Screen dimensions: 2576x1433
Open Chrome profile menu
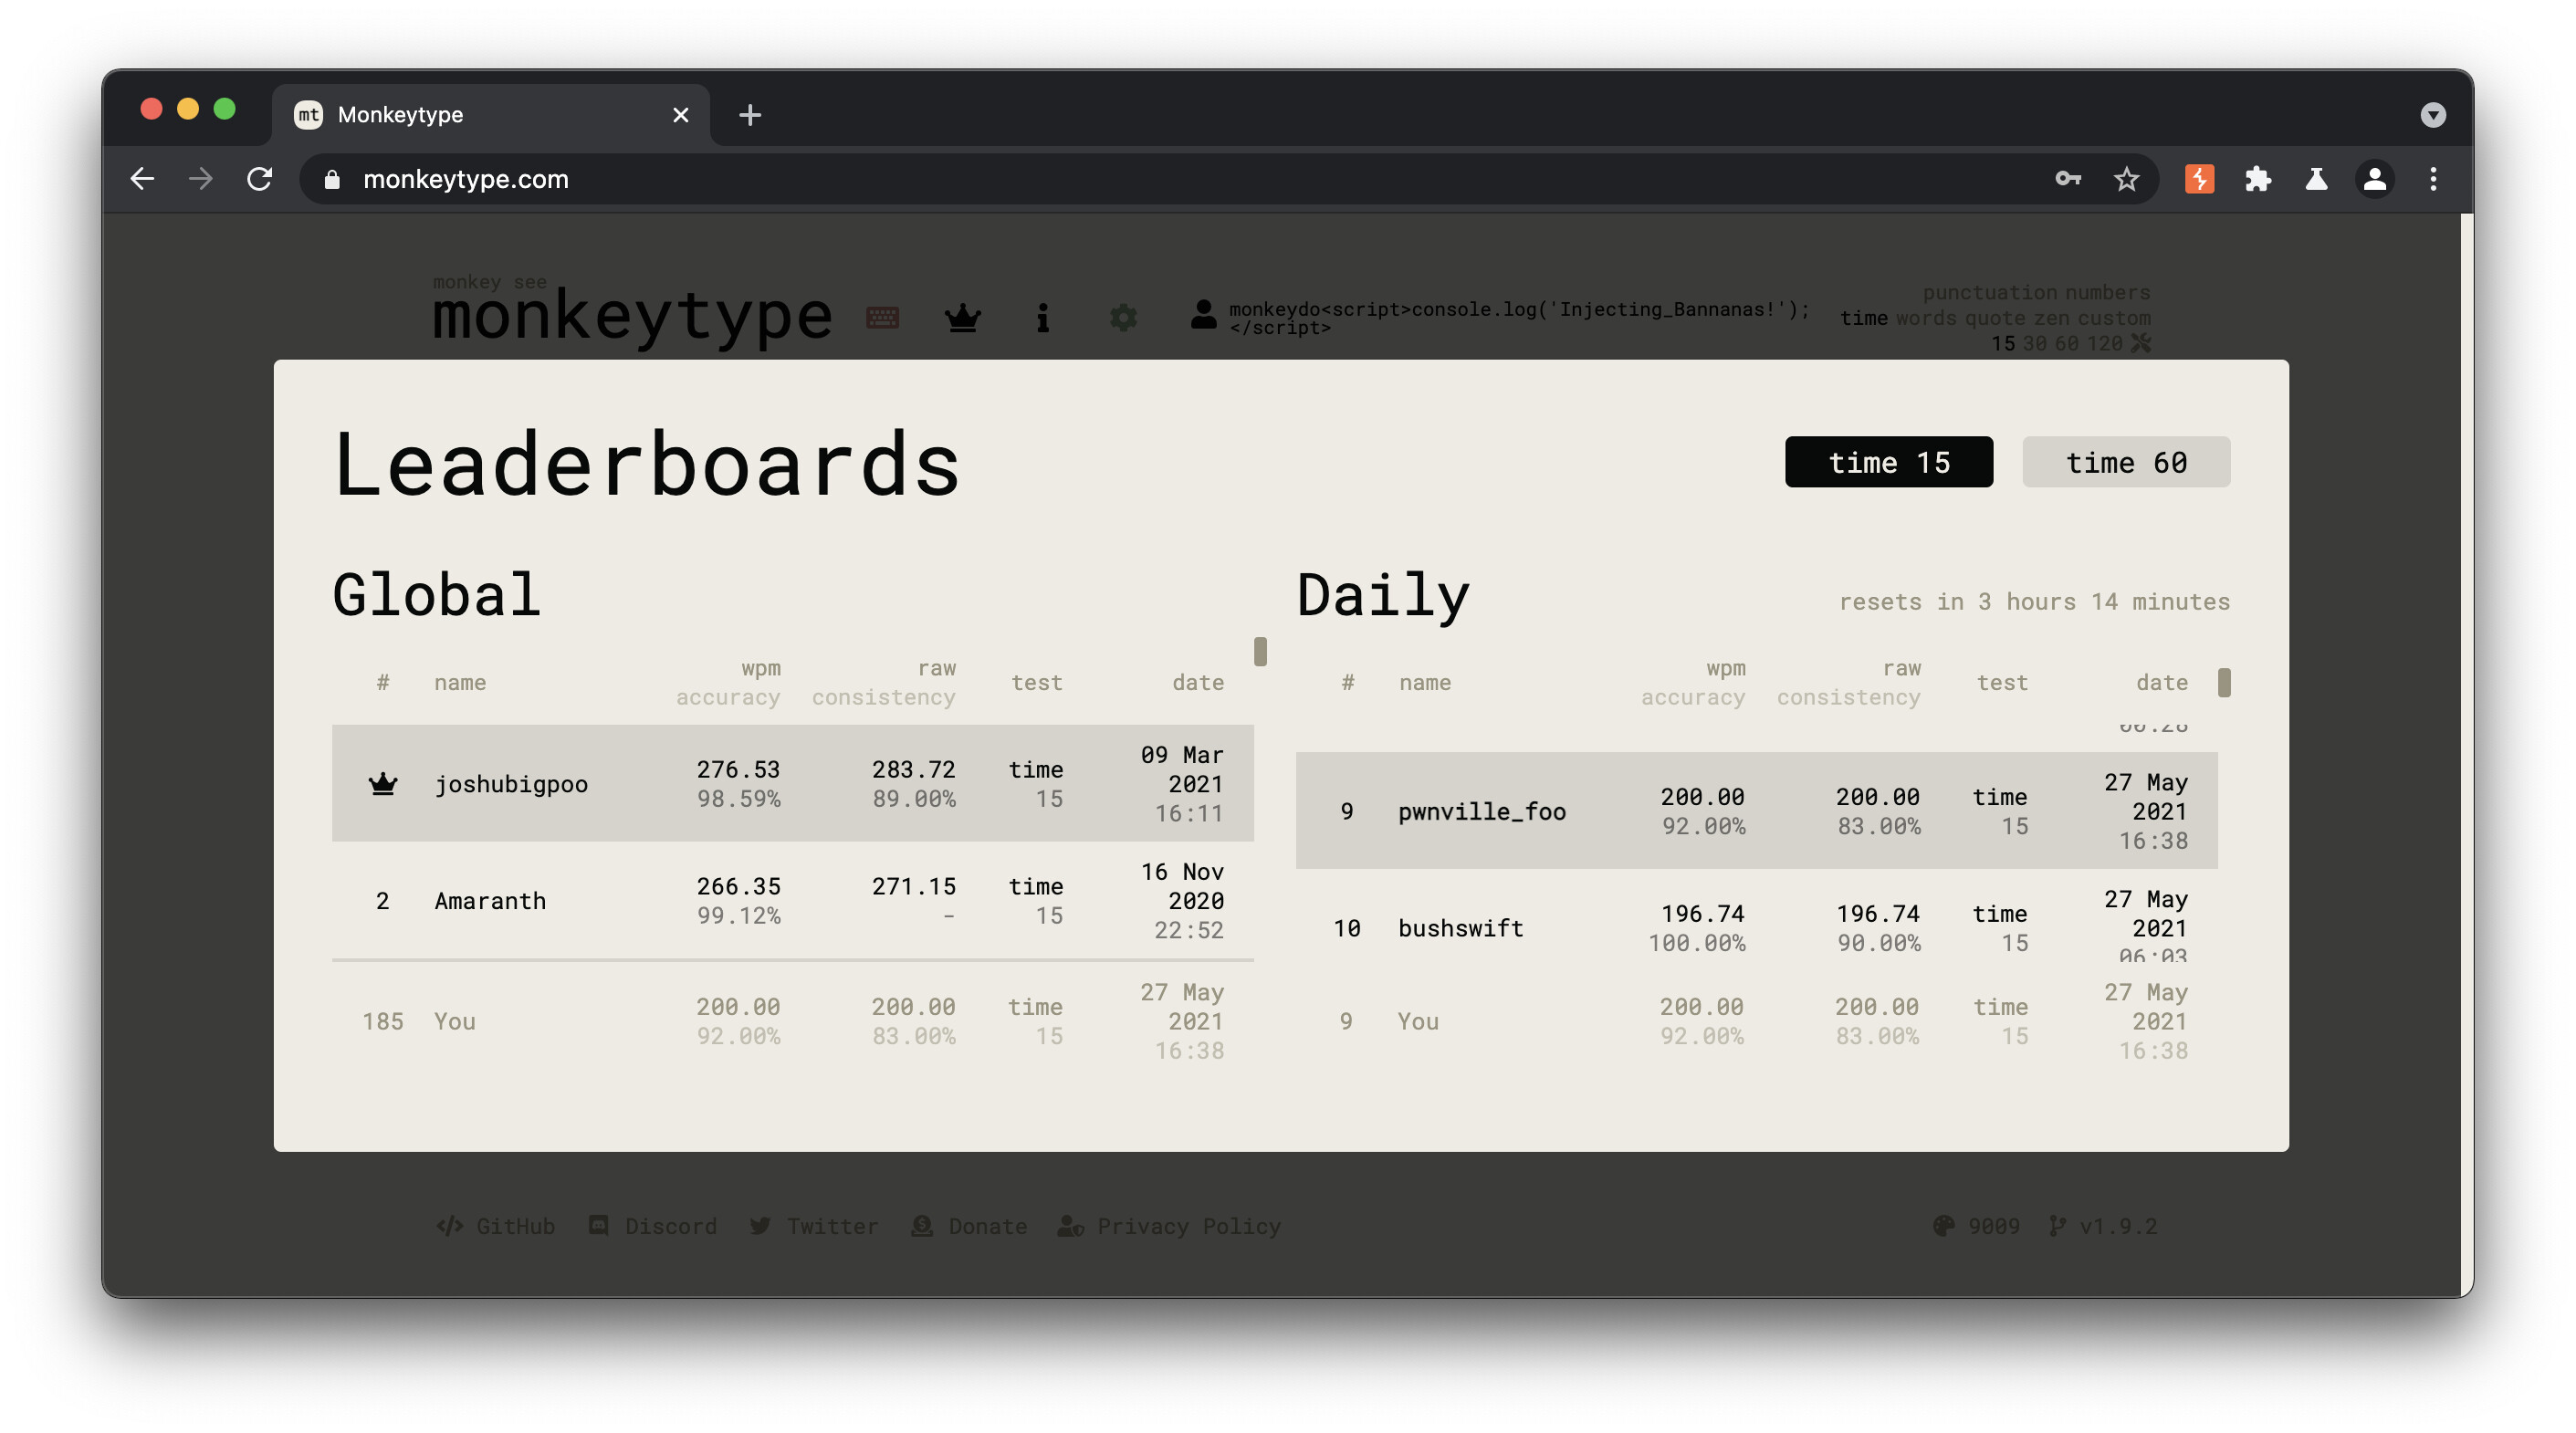point(2374,179)
